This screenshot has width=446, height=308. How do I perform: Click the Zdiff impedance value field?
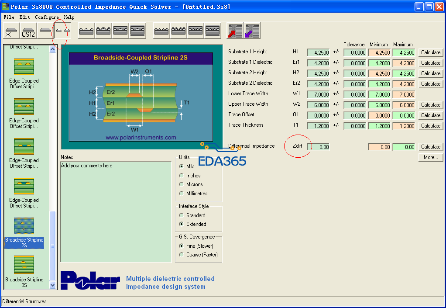(318, 147)
